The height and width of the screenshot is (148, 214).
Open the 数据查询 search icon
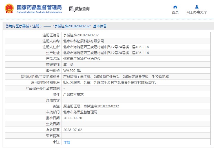point(72,9)
